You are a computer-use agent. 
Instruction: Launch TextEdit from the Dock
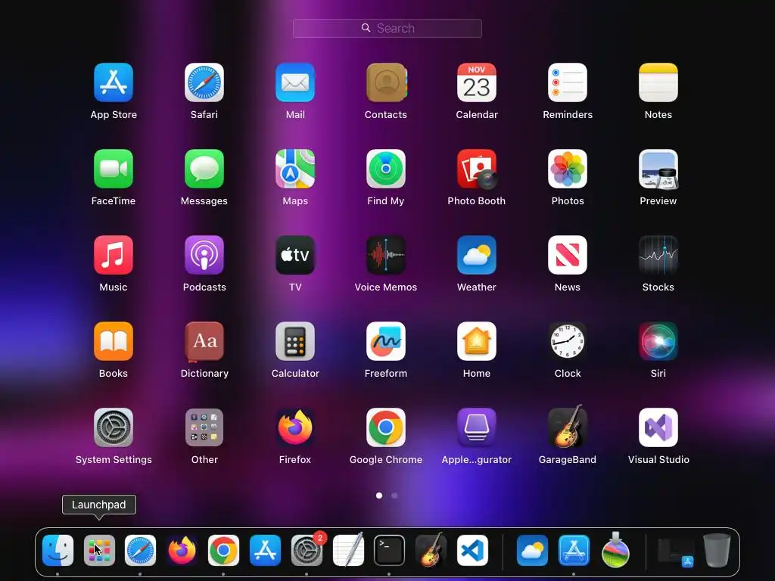point(348,550)
